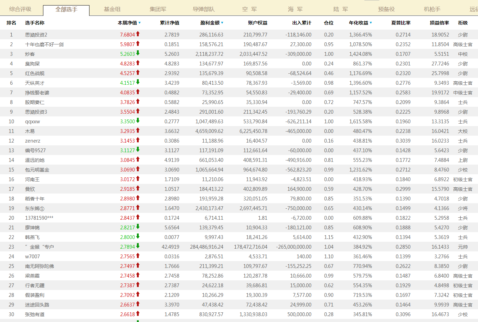Click the green down arrow for 炒客
Viewport: 478px width, 322px height.
click(x=138, y=53)
